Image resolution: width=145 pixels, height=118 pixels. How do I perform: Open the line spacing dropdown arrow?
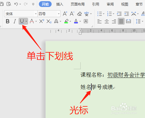tap(142, 21)
